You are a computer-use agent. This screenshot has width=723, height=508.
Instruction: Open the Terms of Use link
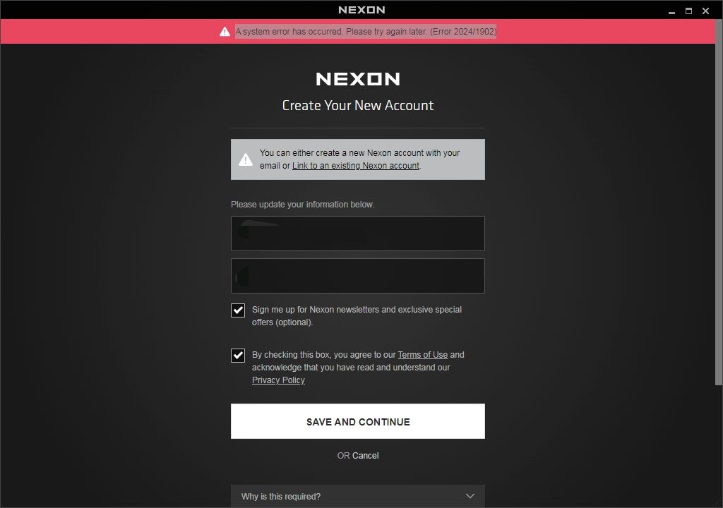[422, 355]
